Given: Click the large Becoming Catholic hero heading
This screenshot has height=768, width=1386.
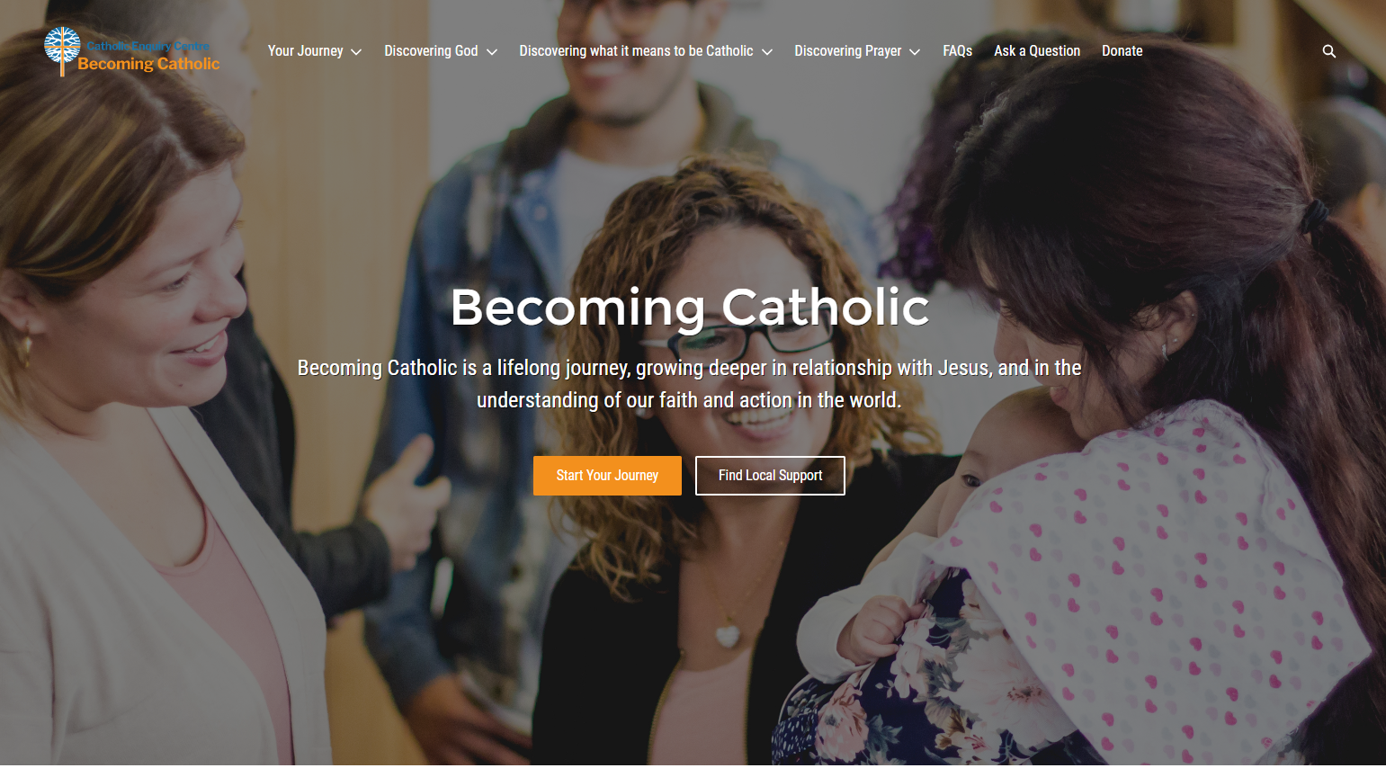Looking at the screenshot, I should tap(690, 308).
